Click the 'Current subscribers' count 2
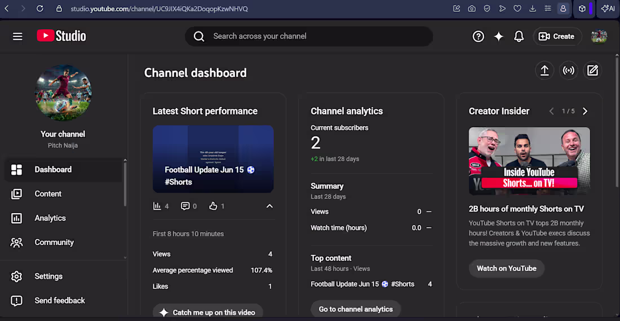The height and width of the screenshot is (321, 620). tap(316, 143)
